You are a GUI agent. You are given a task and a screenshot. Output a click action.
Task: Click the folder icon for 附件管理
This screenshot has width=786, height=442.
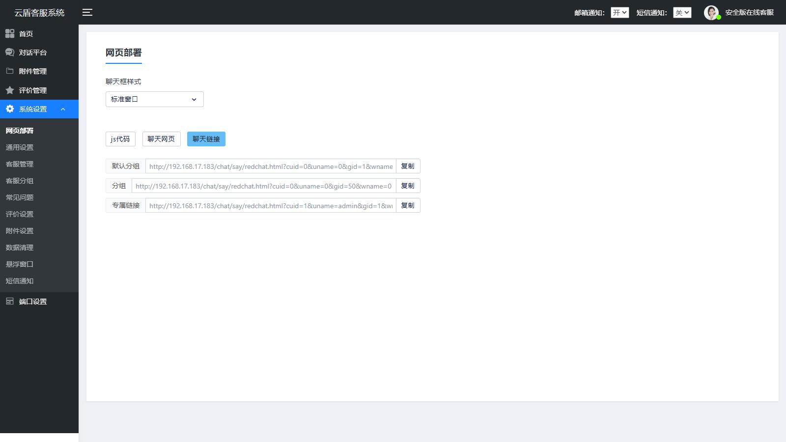(x=10, y=71)
